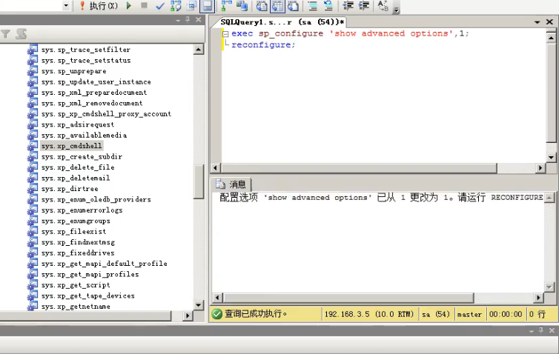Image resolution: width=559 pixels, height=354 pixels.
Task: Toggle the Results to Text option
Action: coord(262,6)
